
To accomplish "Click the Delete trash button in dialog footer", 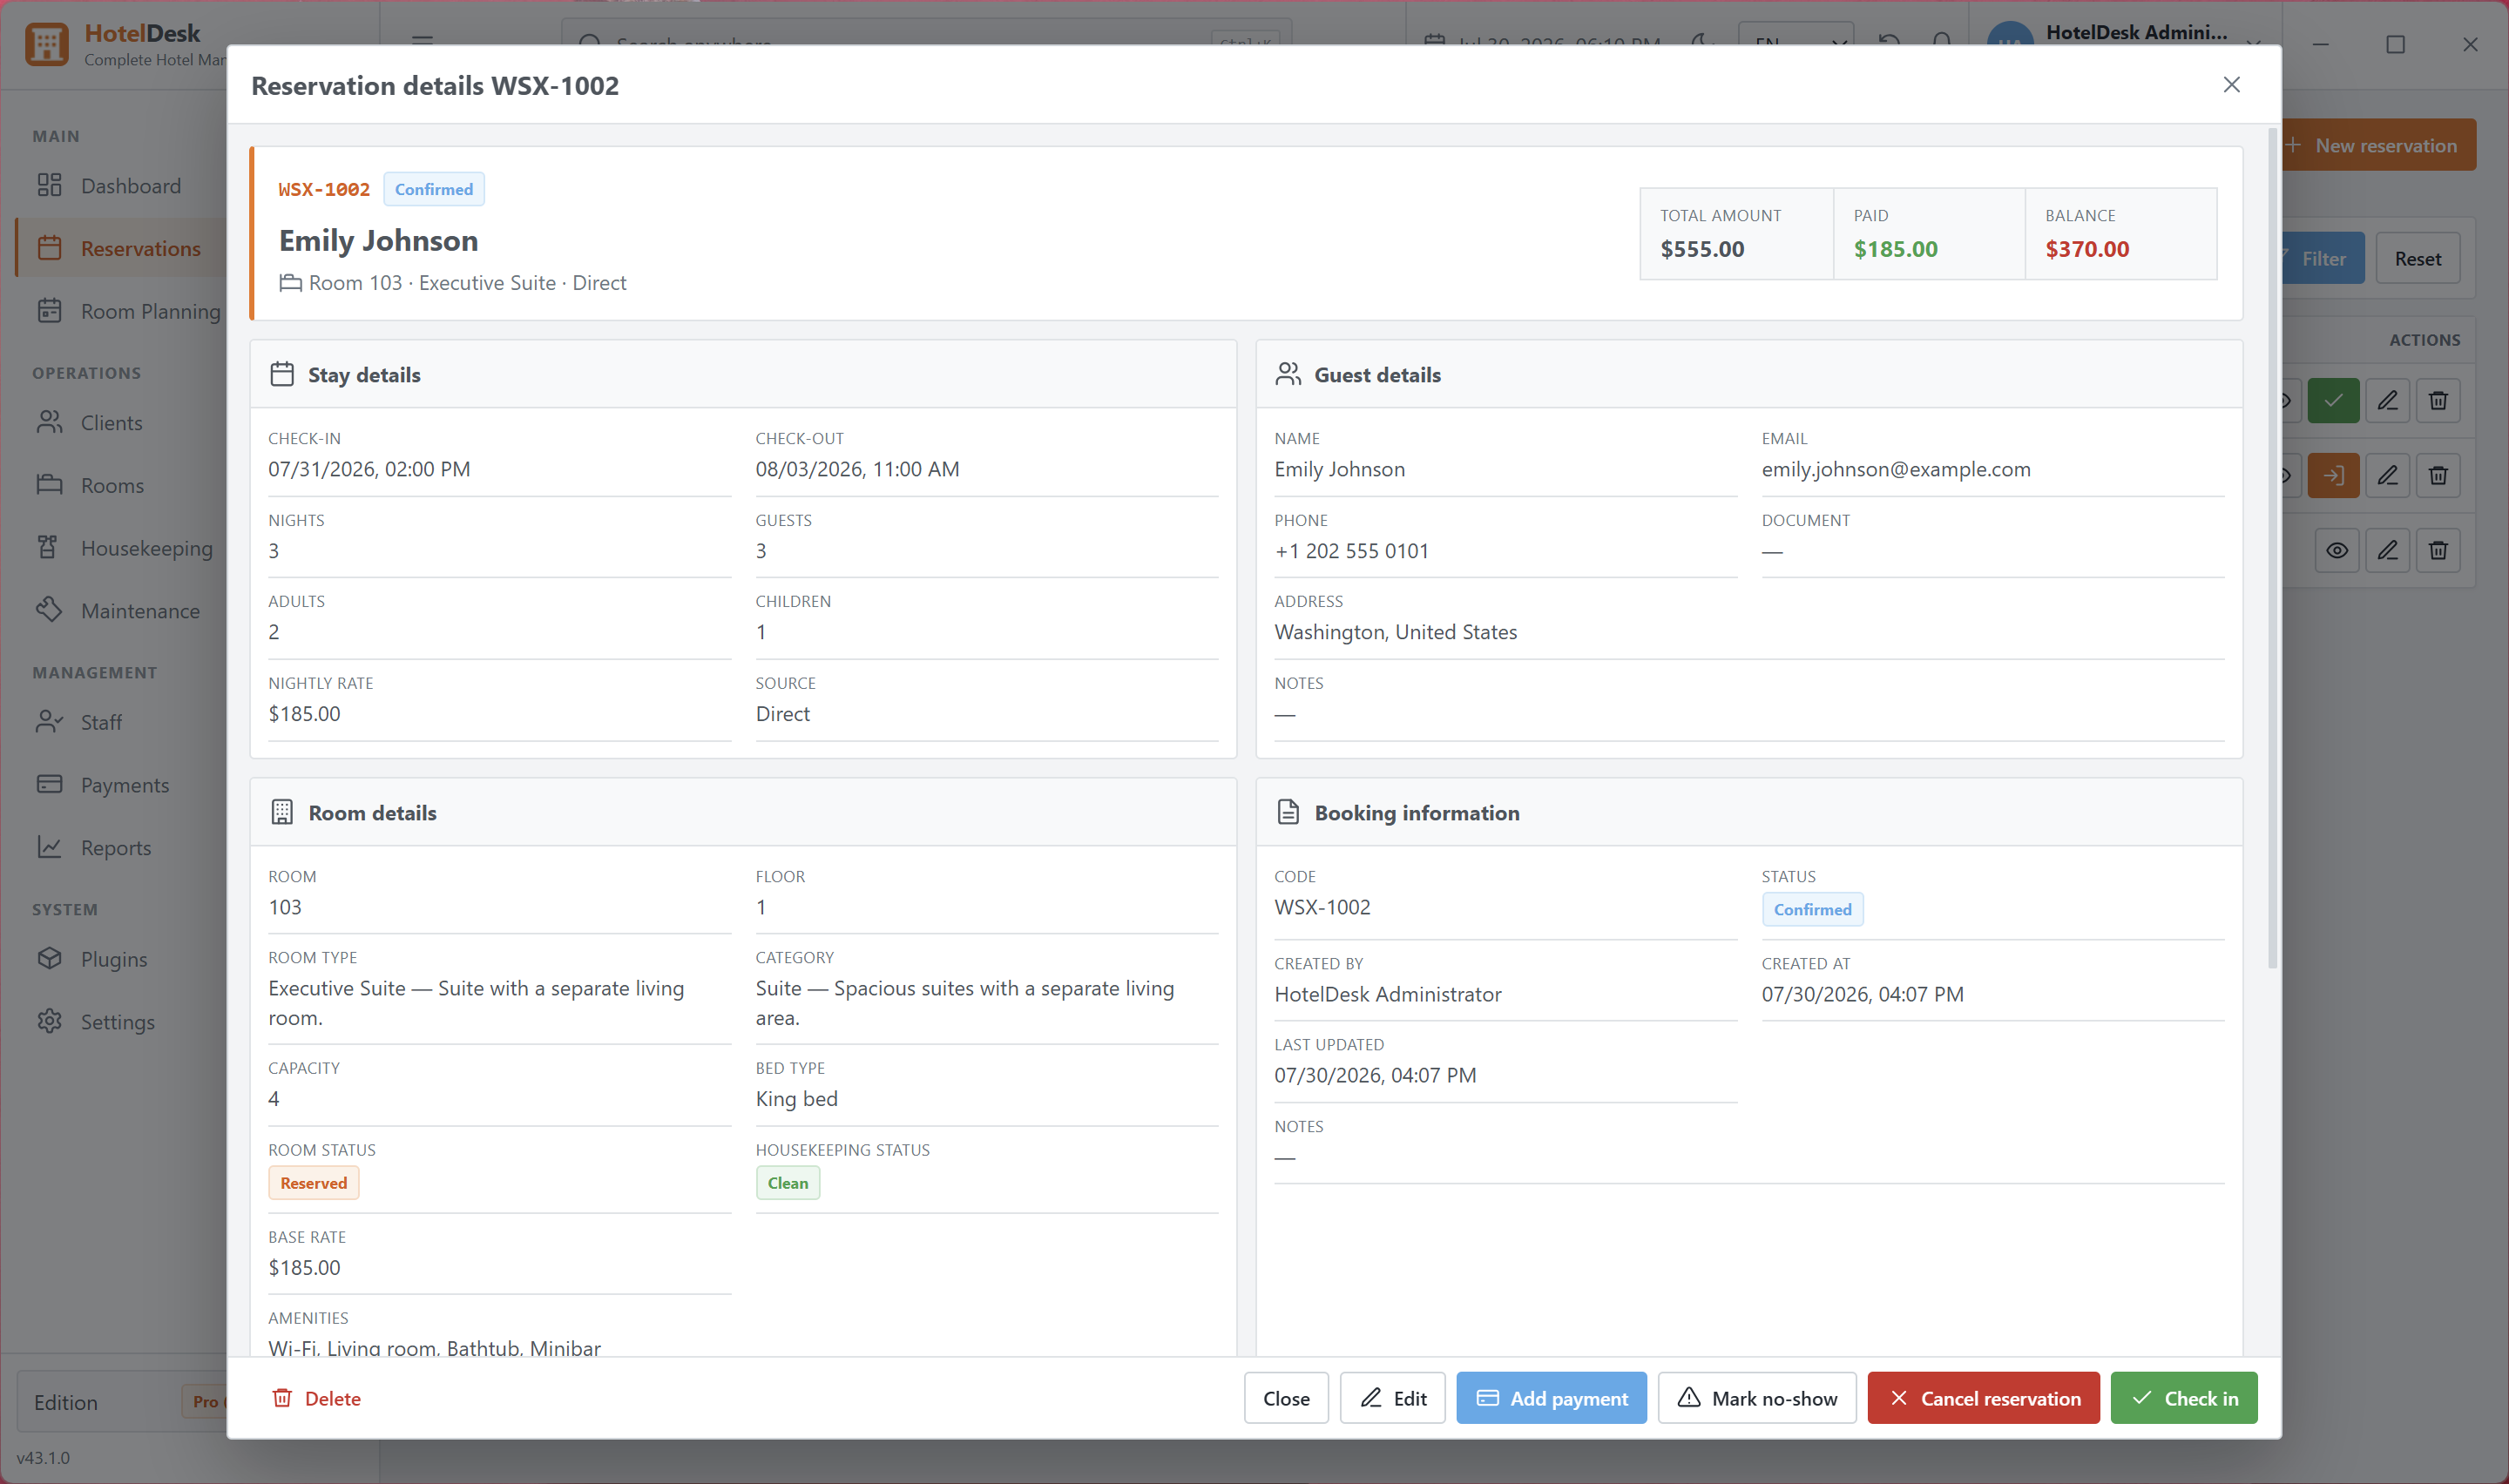I will click(x=316, y=1398).
